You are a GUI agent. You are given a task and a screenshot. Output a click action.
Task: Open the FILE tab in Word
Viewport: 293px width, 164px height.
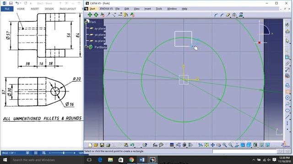pyautogui.click(x=7, y=9)
